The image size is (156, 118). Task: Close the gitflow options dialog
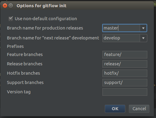[x=5, y=5]
